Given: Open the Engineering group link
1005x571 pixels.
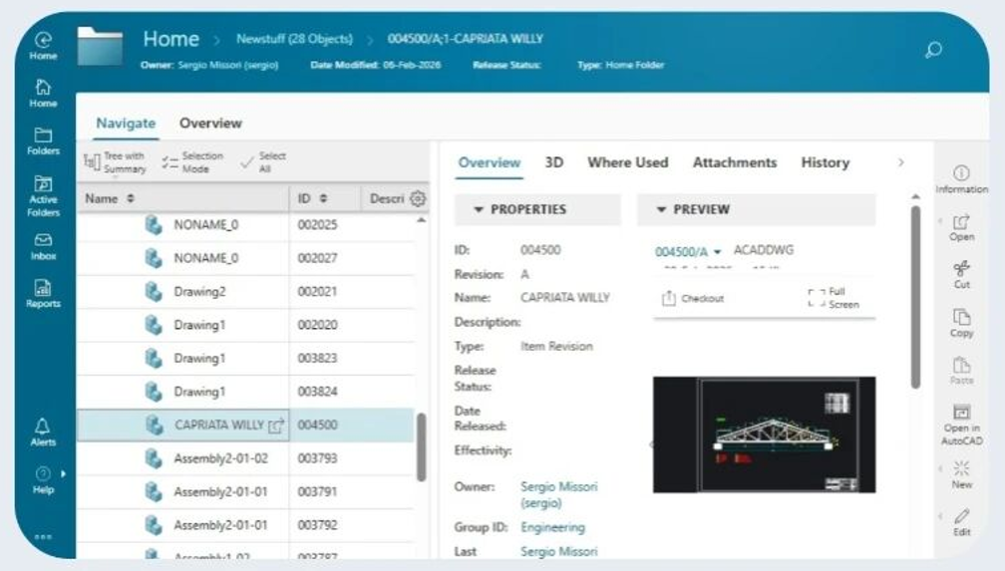Looking at the screenshot, I should coord(552,527).
